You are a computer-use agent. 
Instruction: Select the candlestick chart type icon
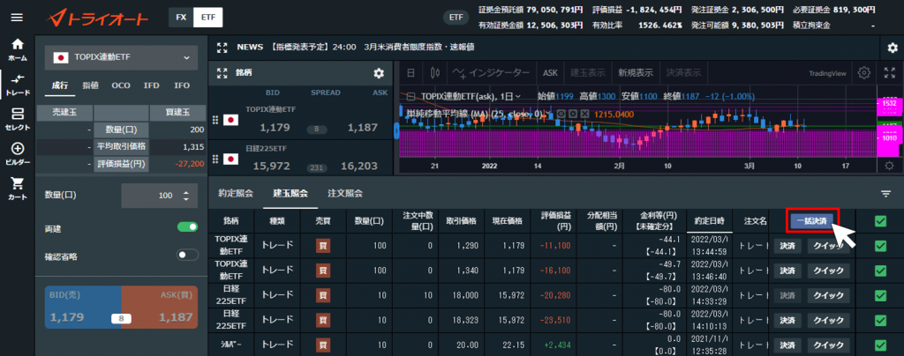coord(434,73)
